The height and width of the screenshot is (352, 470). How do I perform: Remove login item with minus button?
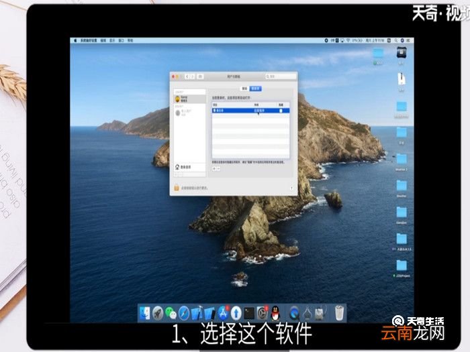click(x=218, y=169)
